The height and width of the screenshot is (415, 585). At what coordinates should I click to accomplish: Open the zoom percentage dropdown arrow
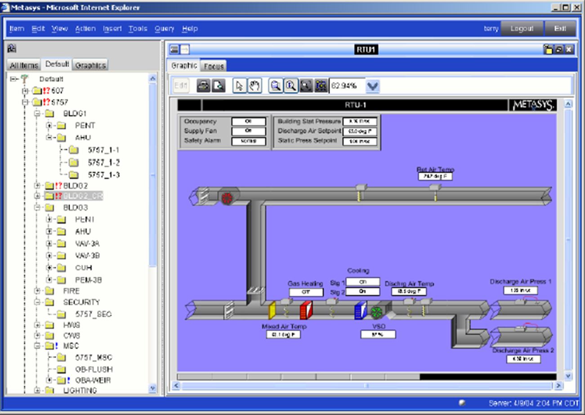[373, 86]
